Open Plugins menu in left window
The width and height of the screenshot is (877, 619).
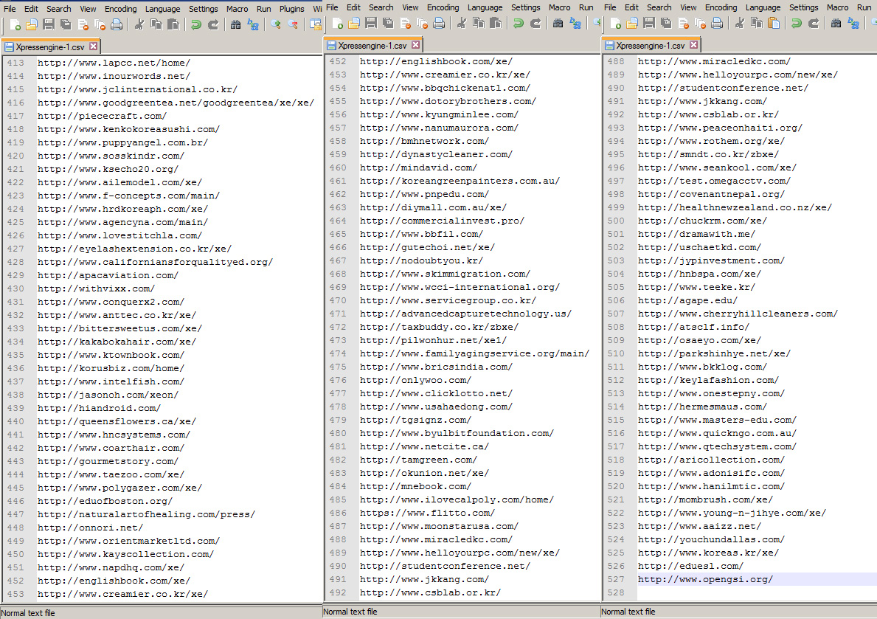(292, 9)
